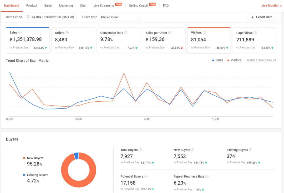Screen dimensions: 284x193
Task: Click the help icon next to Potential Buyers
Action: (146, 177)
